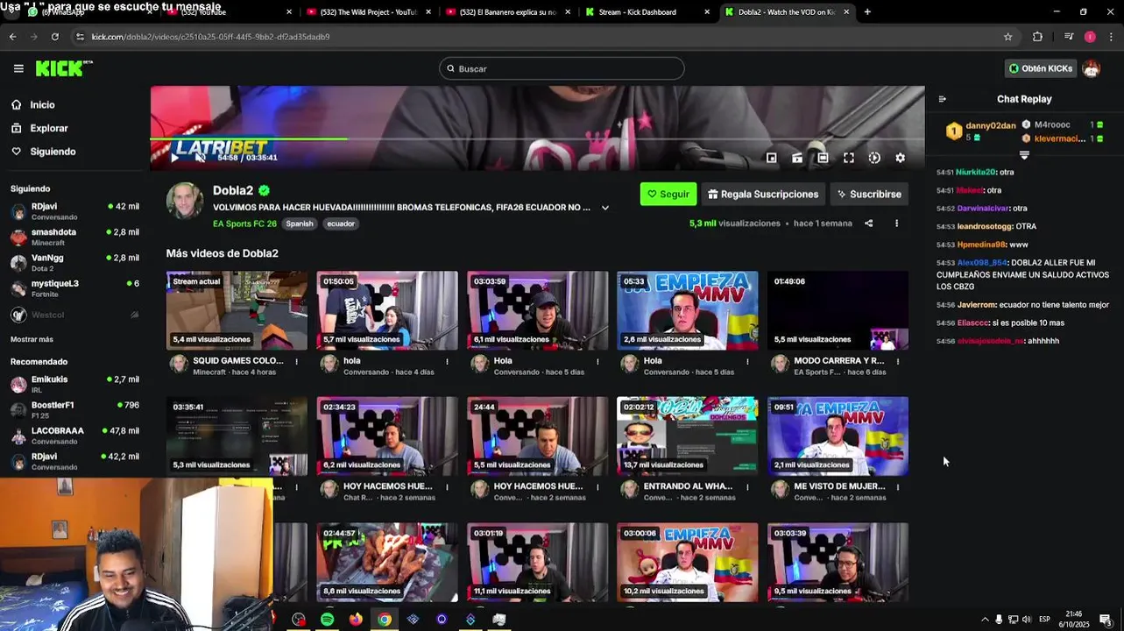
Task: Click the share icon near views
Action: tap(868, 223)
